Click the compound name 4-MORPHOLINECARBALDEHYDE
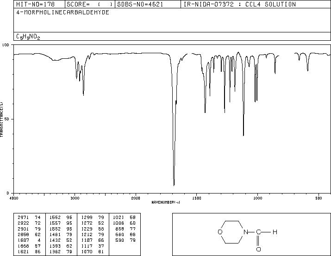Image resolution: width=331 pixels, height=256 pixels. click(x=62, y=12)
